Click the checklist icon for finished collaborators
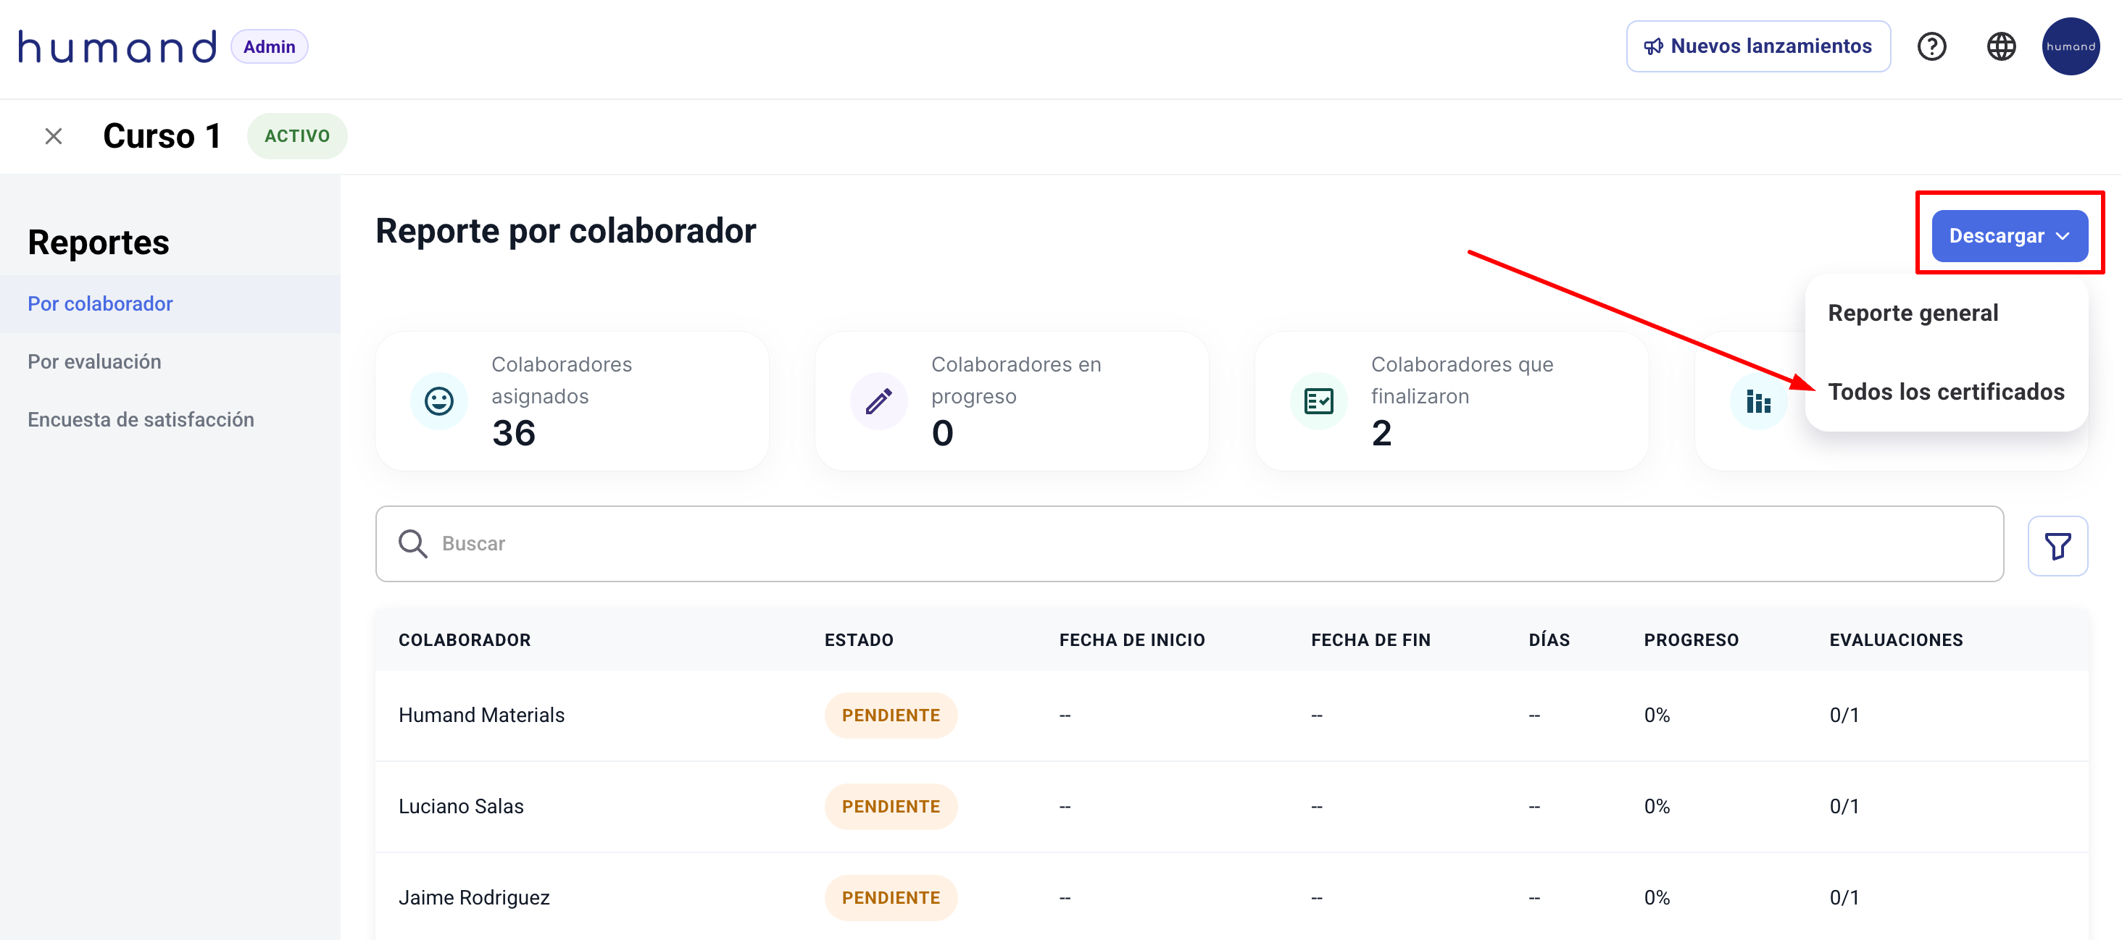Image resolution: width=2122 pixels, height=940 pixels. 1318,401
